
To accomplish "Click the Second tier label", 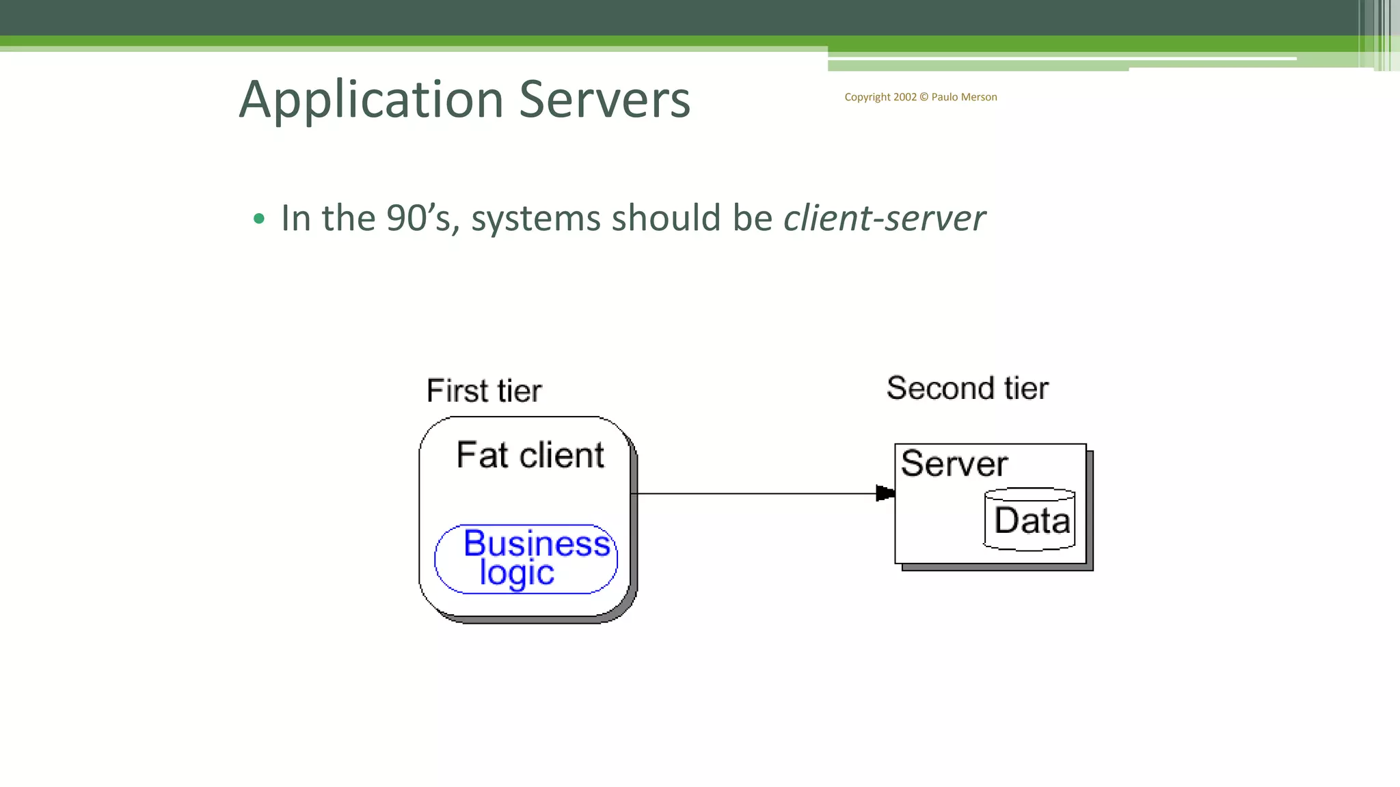I will click(967, 389).
